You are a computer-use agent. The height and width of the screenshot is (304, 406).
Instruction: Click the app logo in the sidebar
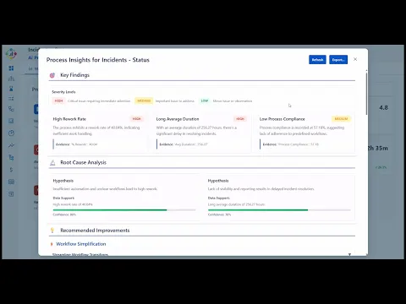[11, 53]
